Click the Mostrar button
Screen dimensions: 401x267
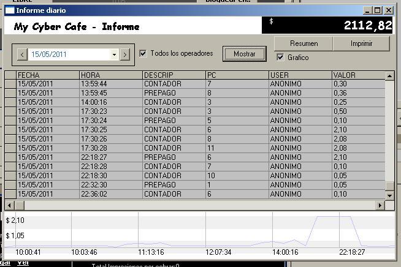pos(245,54)
